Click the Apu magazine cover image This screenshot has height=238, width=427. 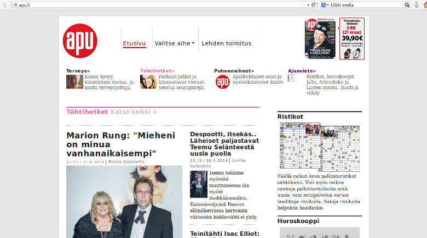[320, 39]
